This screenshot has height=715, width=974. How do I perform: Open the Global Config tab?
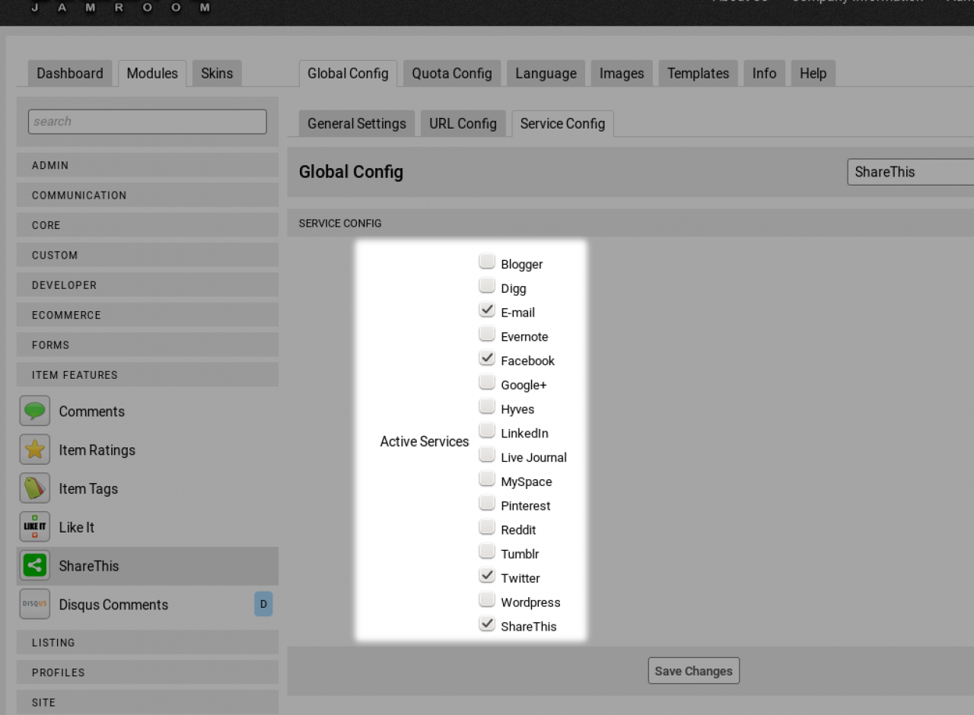[x=348, y=73]
